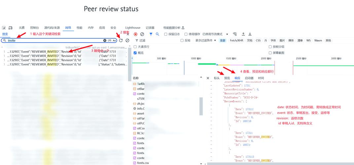Close the search panel with the X
Image resolution: width=354 pixels, height=165 pixels.
coord(128,34)
